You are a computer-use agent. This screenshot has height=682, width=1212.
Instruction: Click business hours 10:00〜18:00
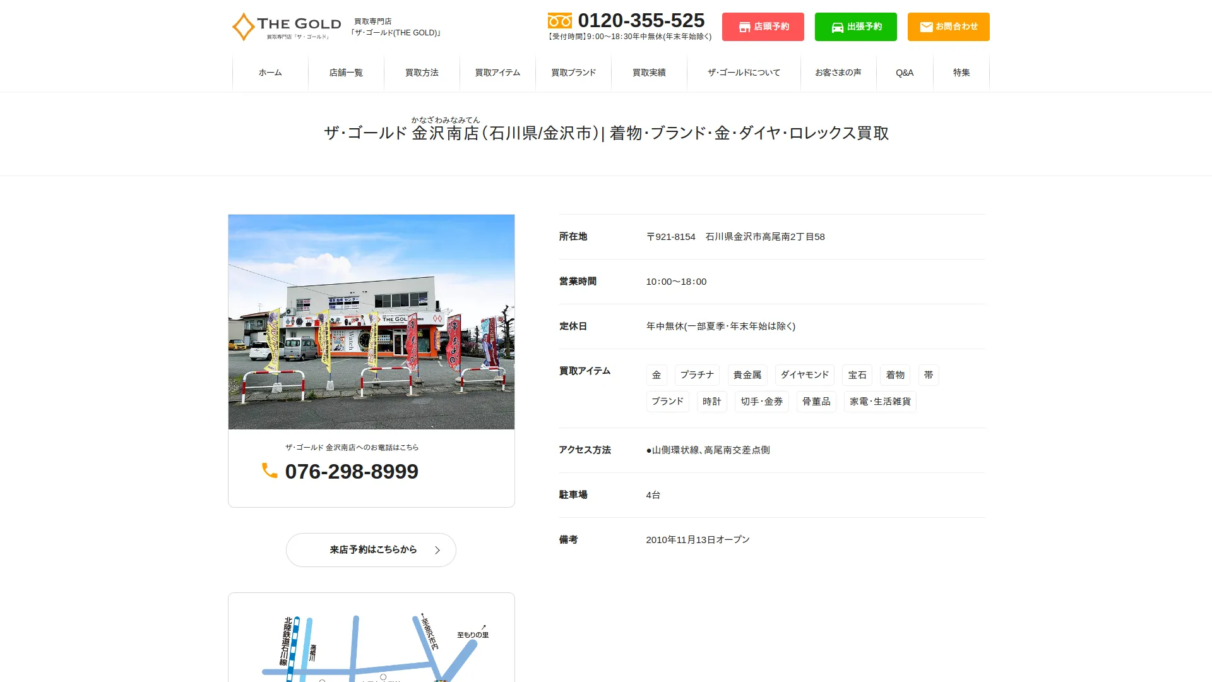[x=676, y=282]
